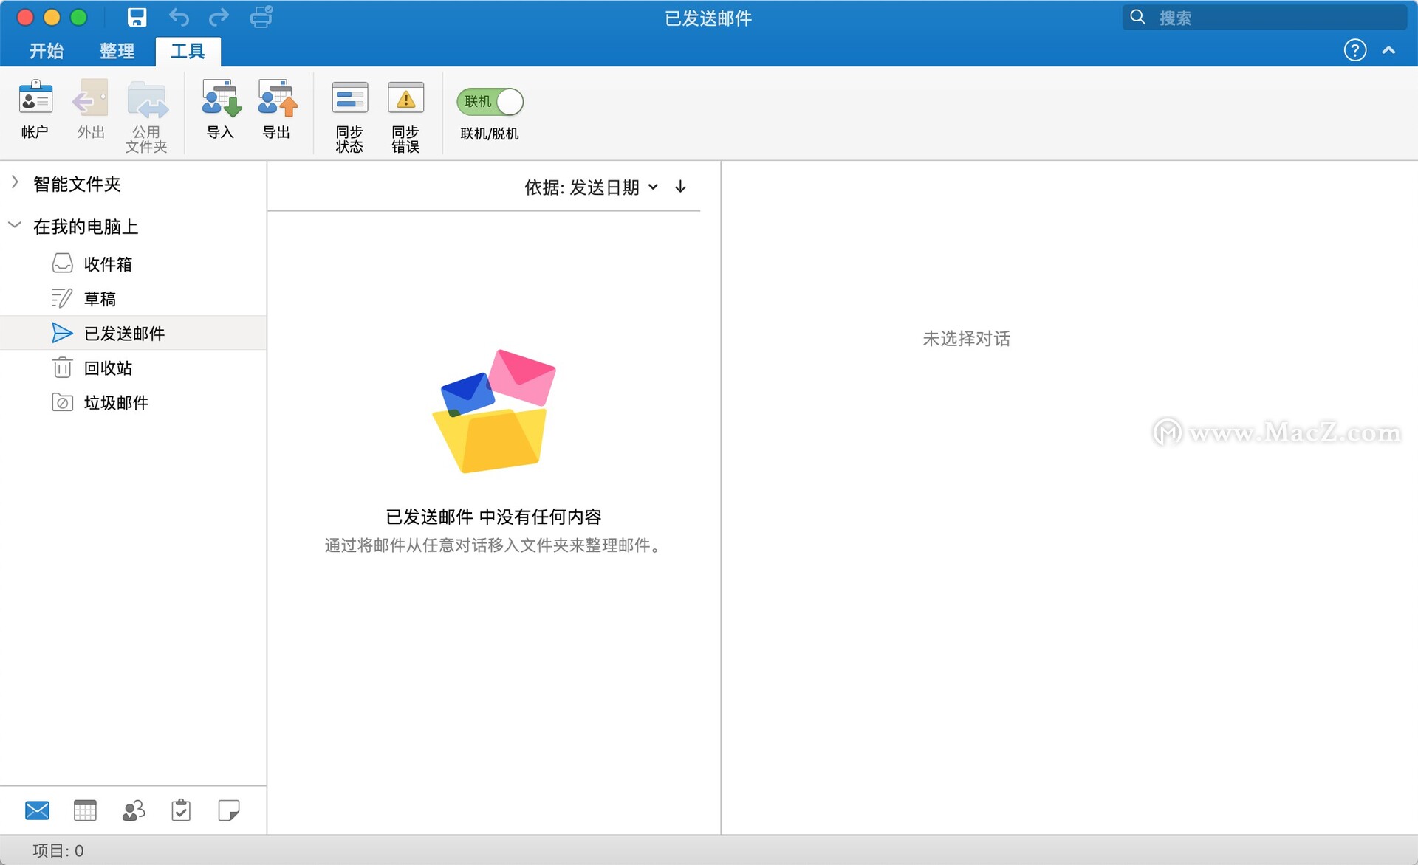Click the search magnifier icon
The width and height of the screenshot is (1418, 865).
1137,17
